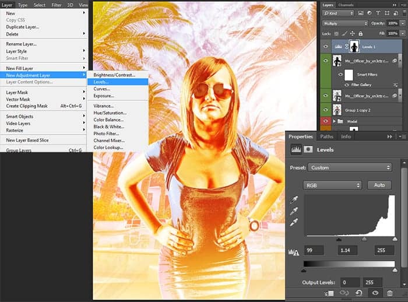Expand the Model layer group

pos(333,121)
